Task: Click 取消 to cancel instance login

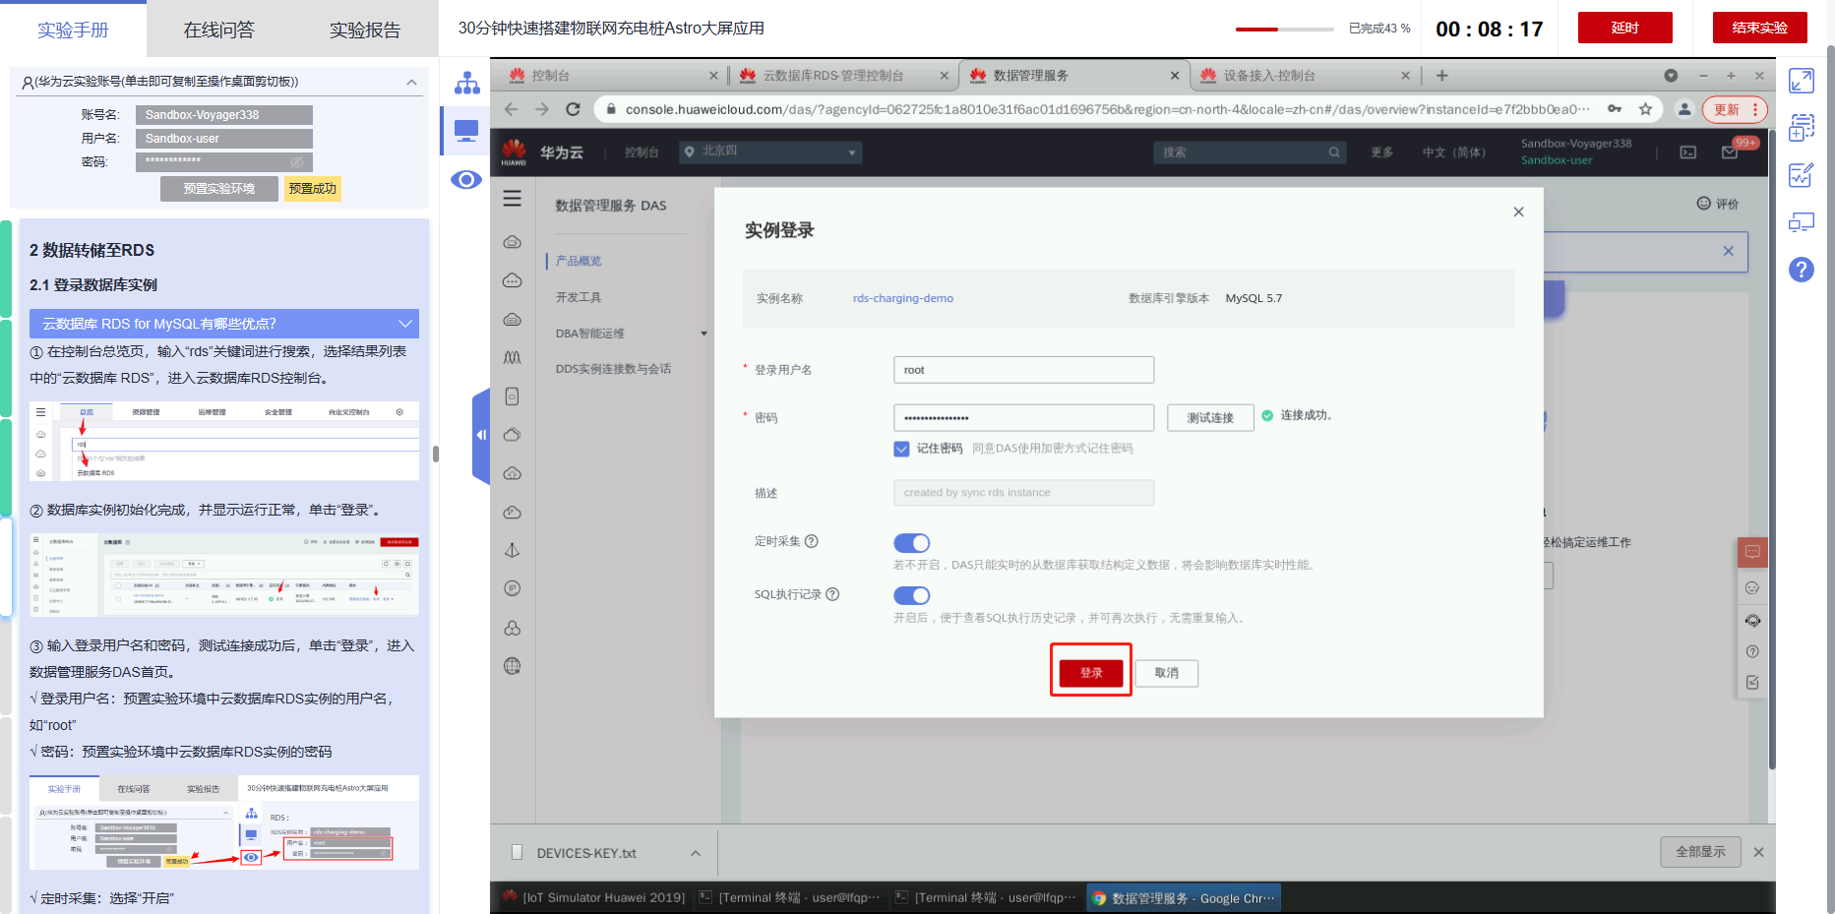Action: coord(1166,673)
